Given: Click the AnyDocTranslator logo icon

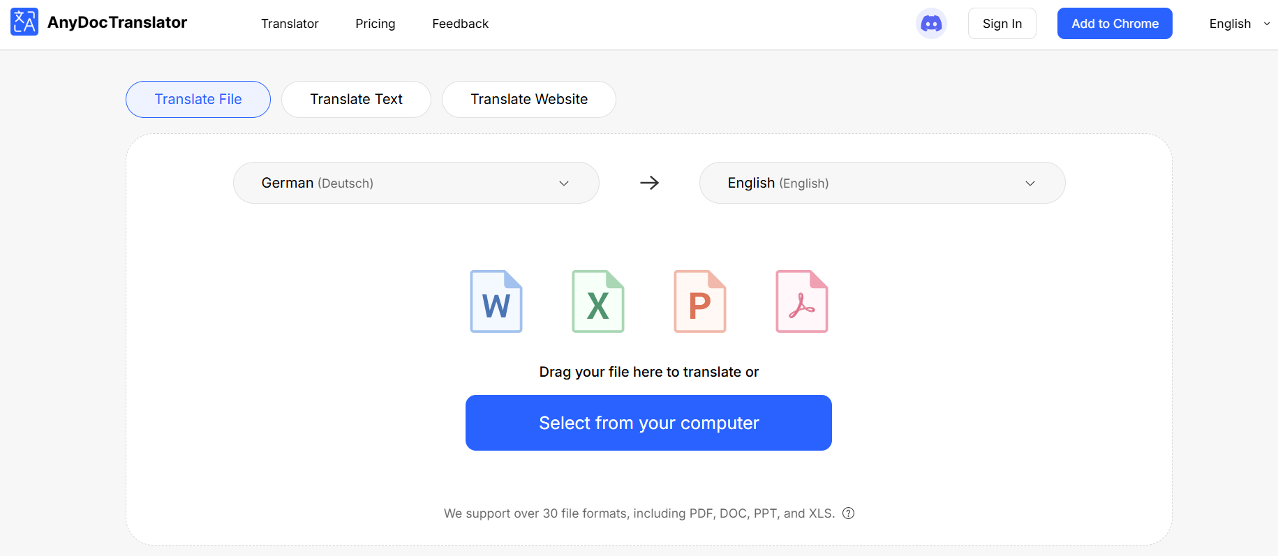Looking at the screenshot, I should coord(24,22).
